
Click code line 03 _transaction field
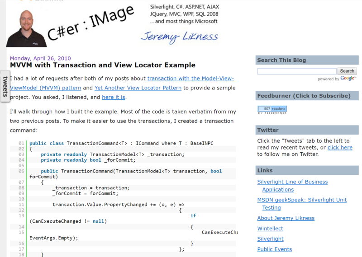tap(112, 154)
